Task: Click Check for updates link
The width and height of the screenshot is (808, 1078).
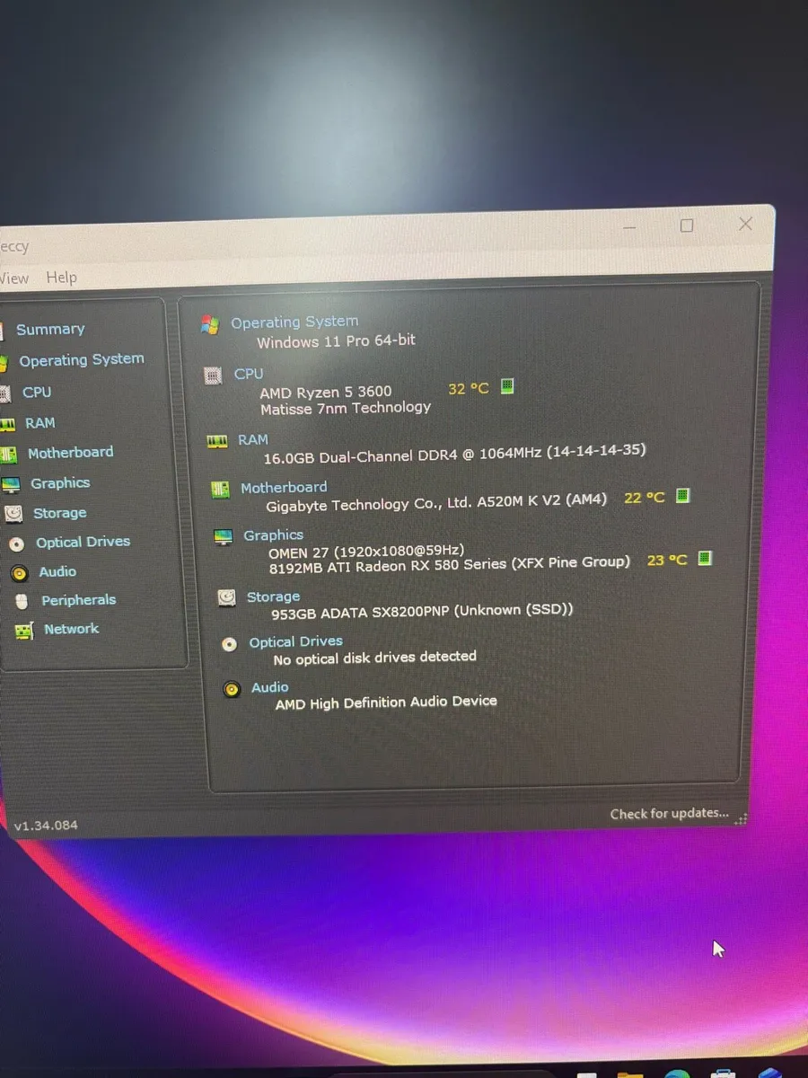Action: (x=670, y=814)
